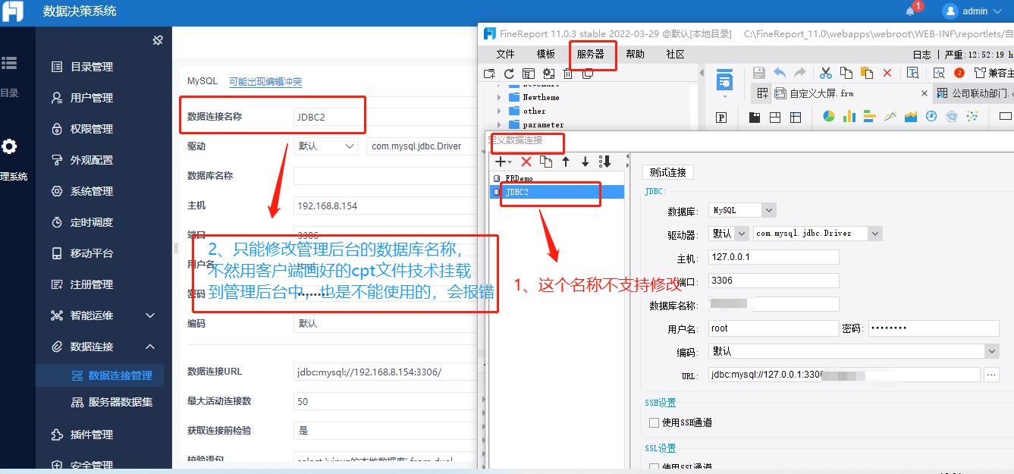Click the undo arrow in designer toolbar

(x=780, y=73)
